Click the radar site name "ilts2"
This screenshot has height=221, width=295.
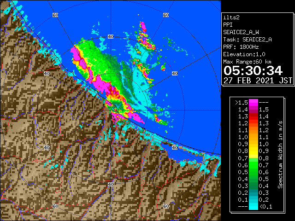[x=231, y=17]
